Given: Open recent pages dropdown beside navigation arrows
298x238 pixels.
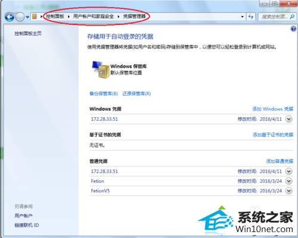Looking at the screenshot, I should click(x=27, y=17).
